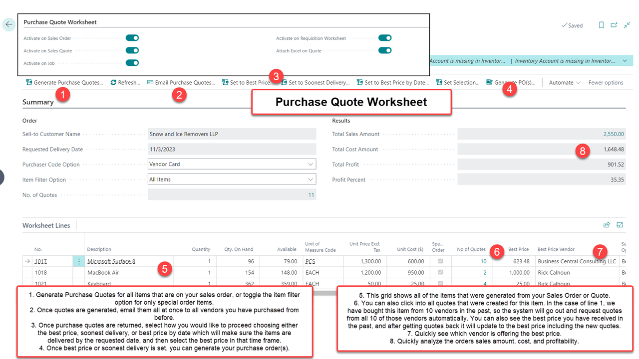This screenshot has width=639, height=359.
Task: Click Description column header
Action: (99, 249)
